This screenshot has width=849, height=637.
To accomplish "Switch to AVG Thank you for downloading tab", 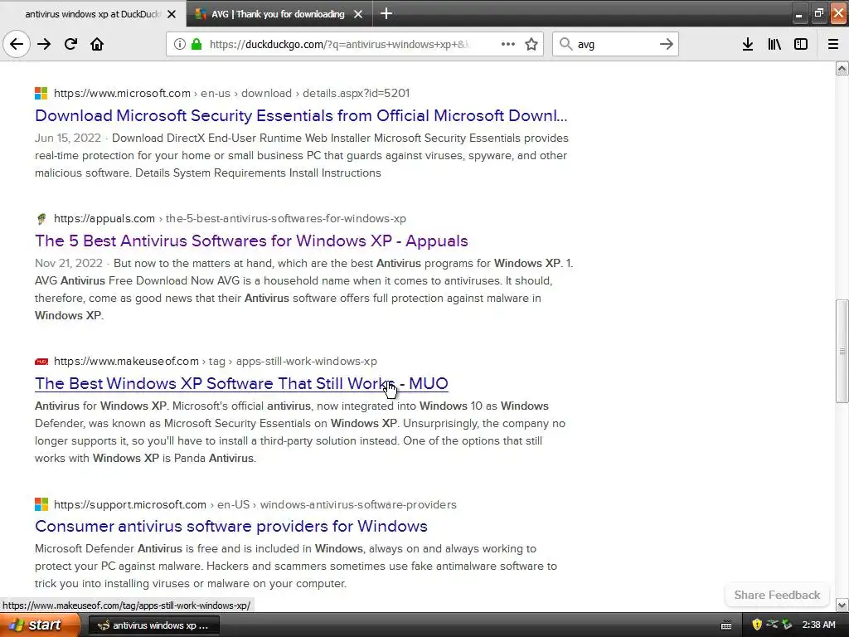I will click(278, 14).
